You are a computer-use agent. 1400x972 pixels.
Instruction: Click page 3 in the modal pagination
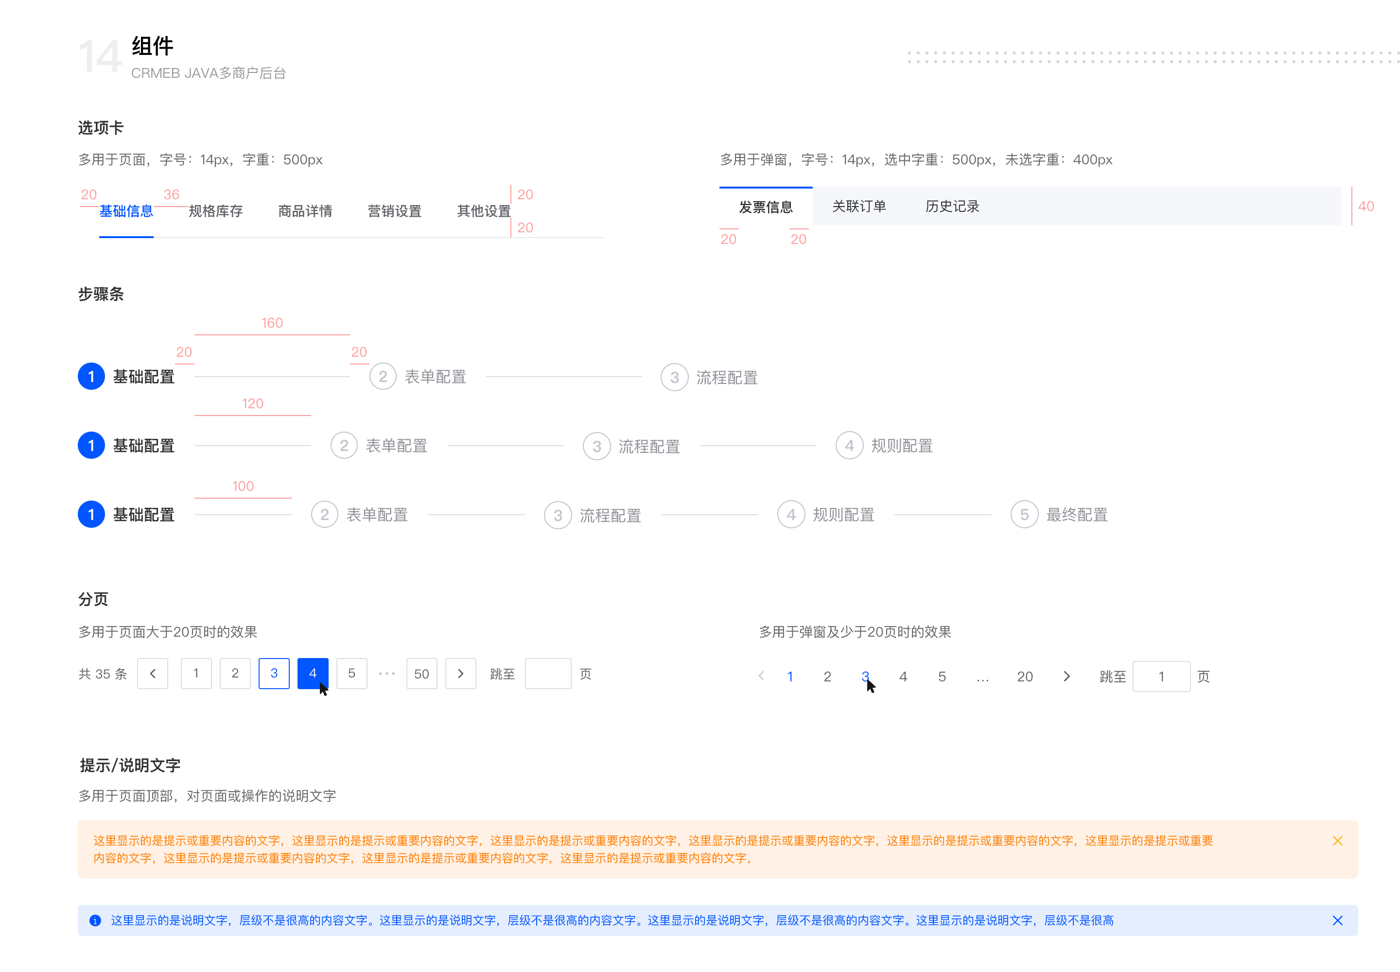865,676
